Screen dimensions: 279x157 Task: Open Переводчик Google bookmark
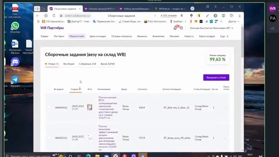point(104,21)
